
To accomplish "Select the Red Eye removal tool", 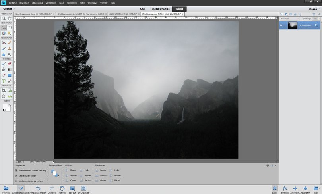I will 4,43.
